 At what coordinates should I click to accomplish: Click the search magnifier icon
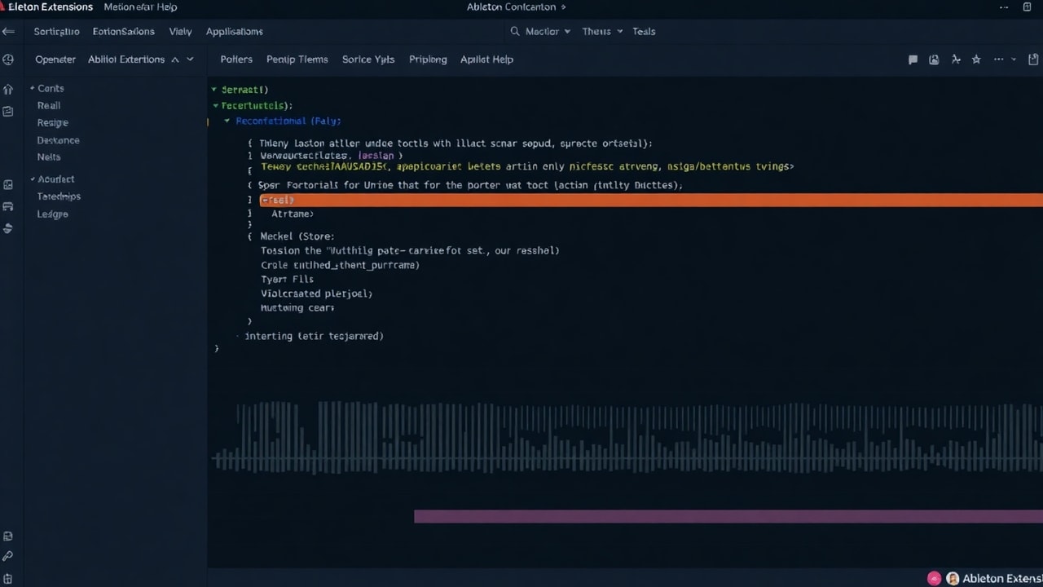coord(515,31)
